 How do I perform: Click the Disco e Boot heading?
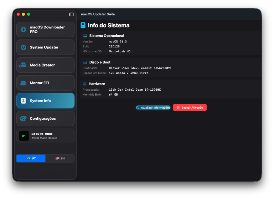coord(100,62)
